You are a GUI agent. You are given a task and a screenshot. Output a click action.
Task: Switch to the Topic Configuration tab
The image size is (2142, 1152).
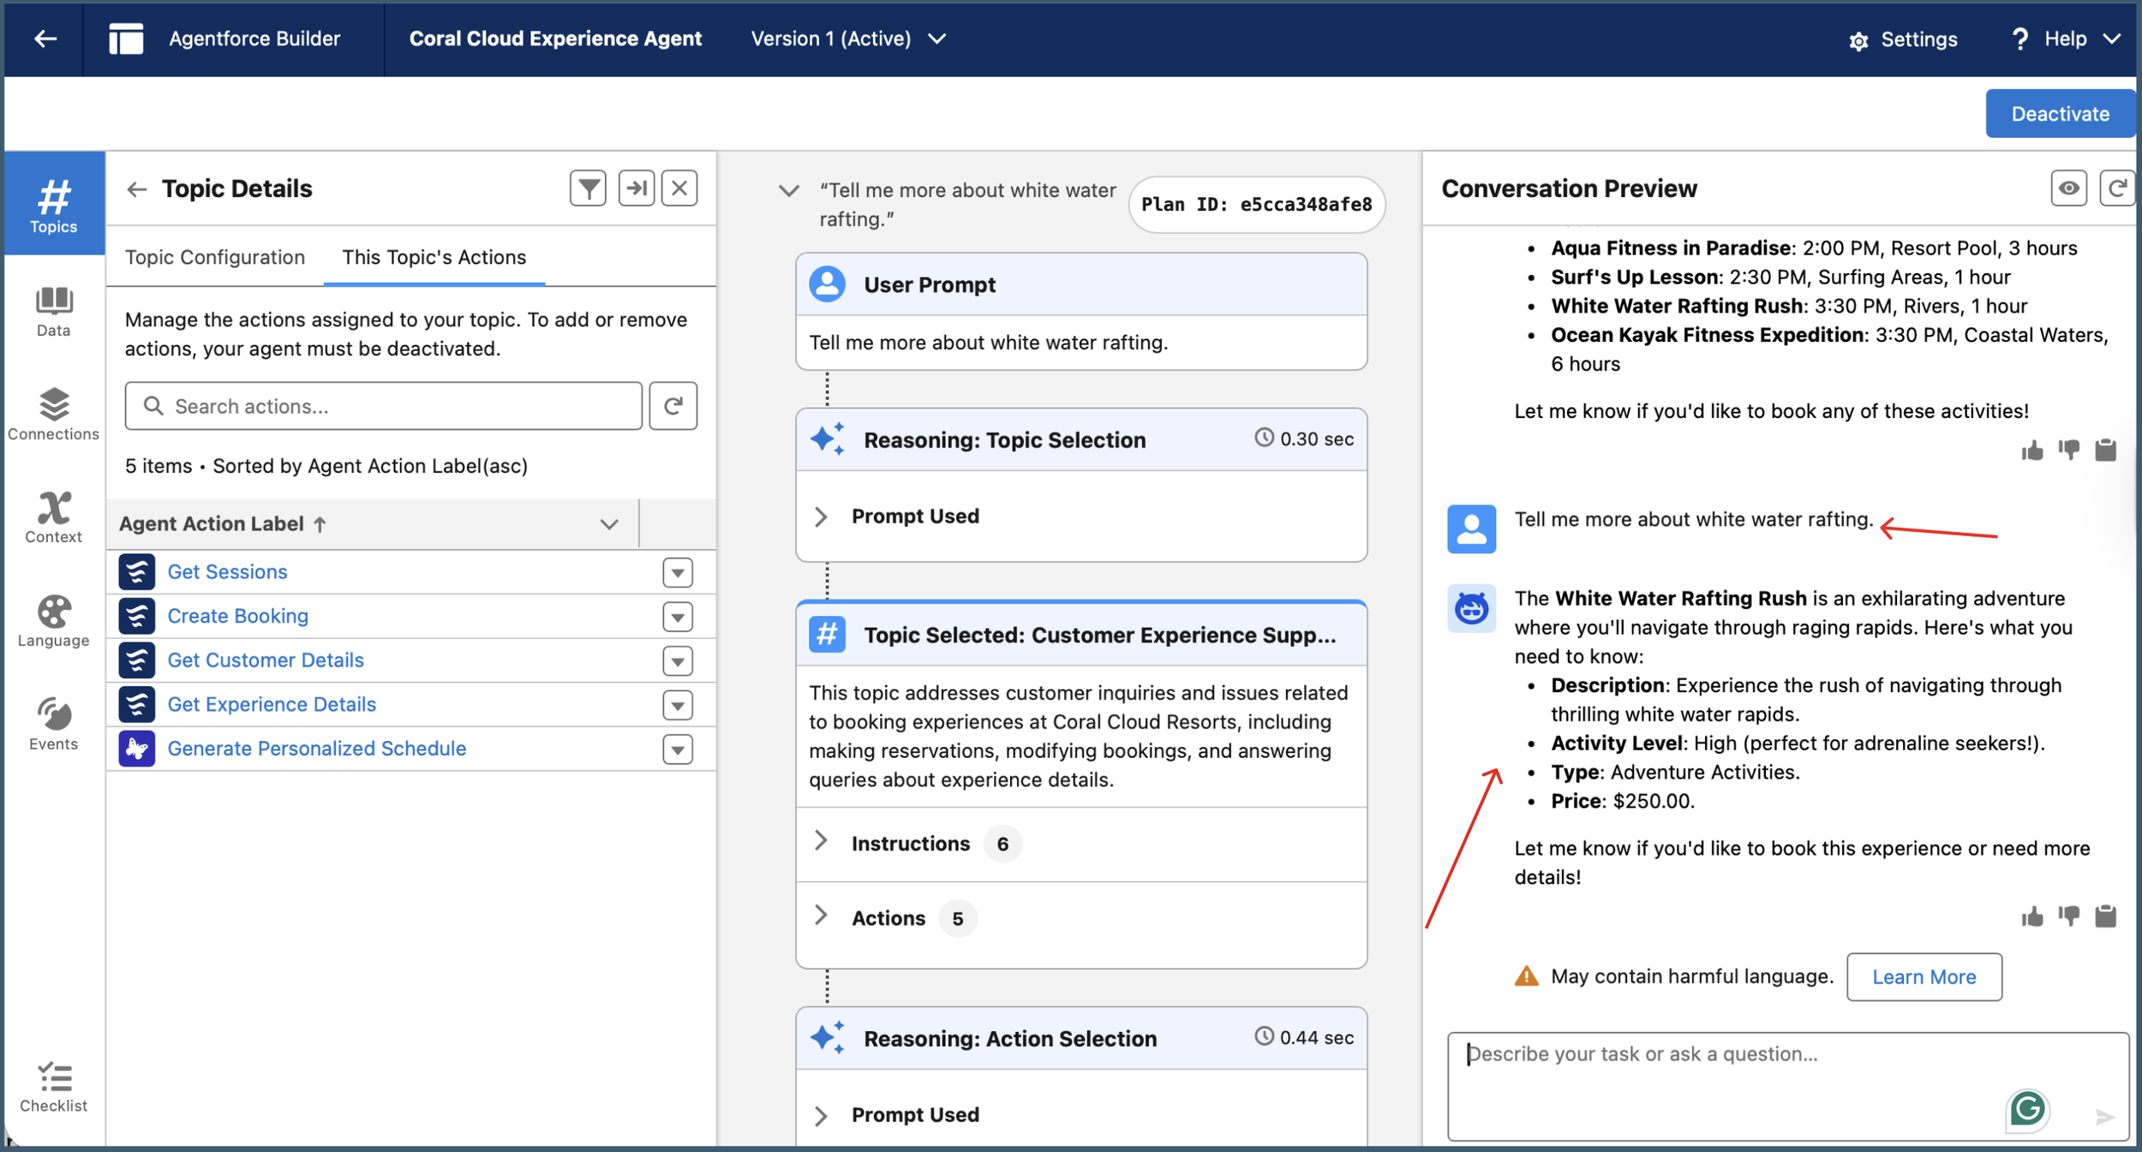(x=215, y=257)
